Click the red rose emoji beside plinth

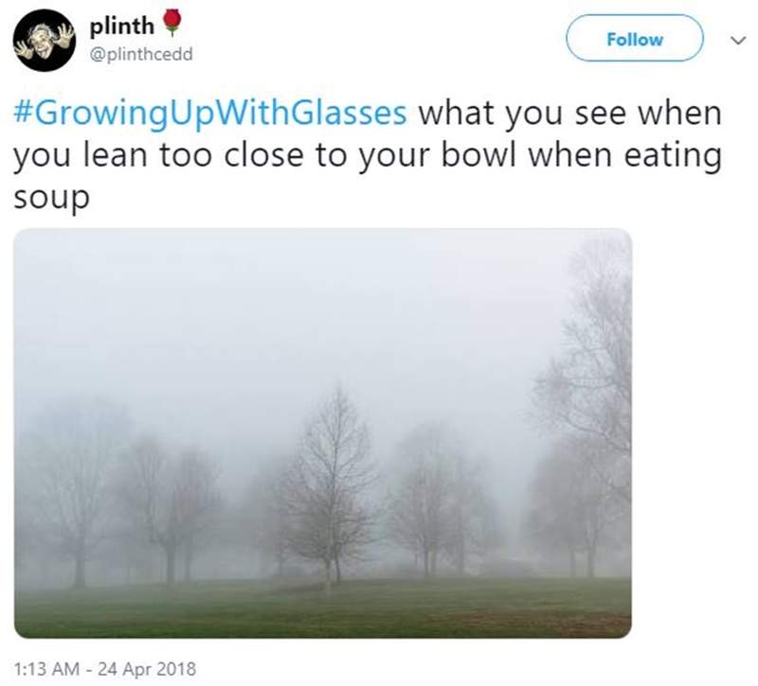coord(171,23)
